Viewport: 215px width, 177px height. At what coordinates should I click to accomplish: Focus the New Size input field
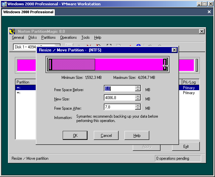pyautogui.click(x=120, y=97)
